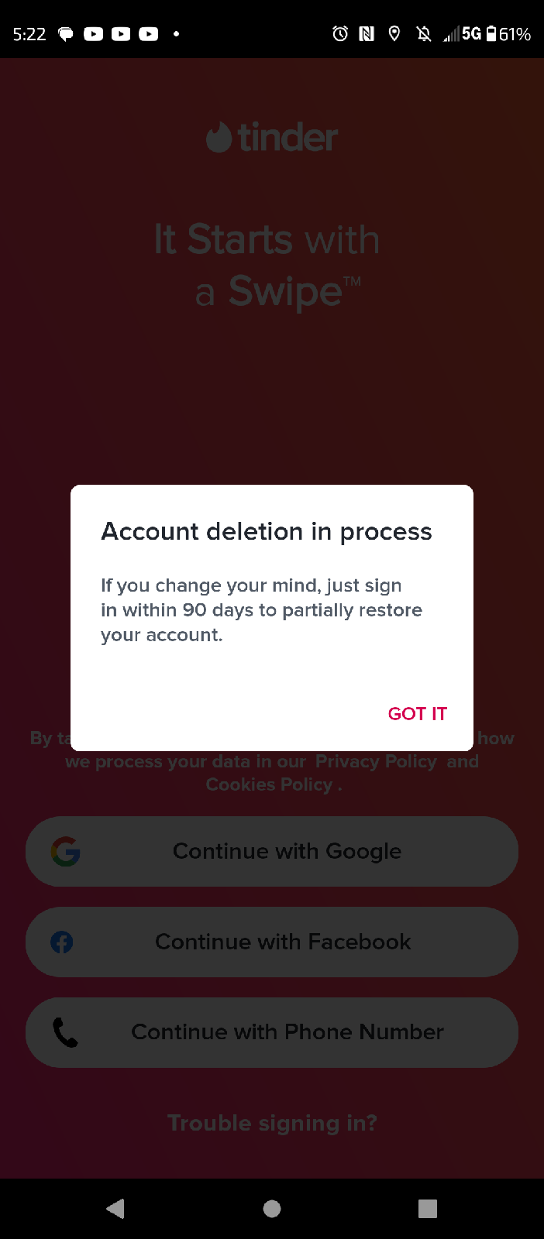Tap the location pin status icon

[394, 33]
